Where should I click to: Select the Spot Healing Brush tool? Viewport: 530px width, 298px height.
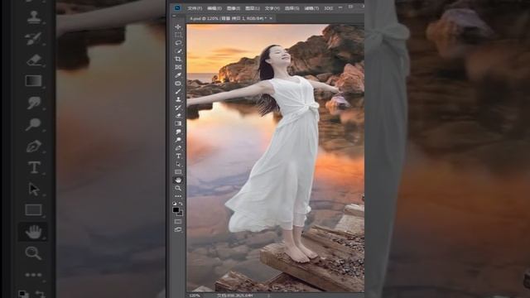point(178,84)
